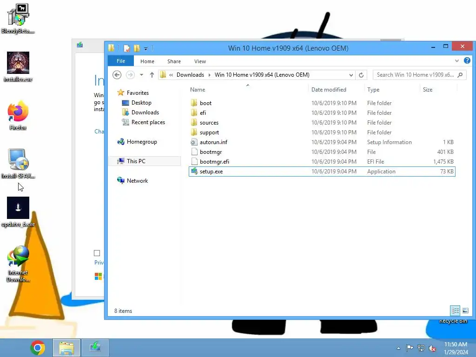The height and width of the screenshot is (357, 476).
Task: Select This PC in the navigation pane
Action: (145, 161)
